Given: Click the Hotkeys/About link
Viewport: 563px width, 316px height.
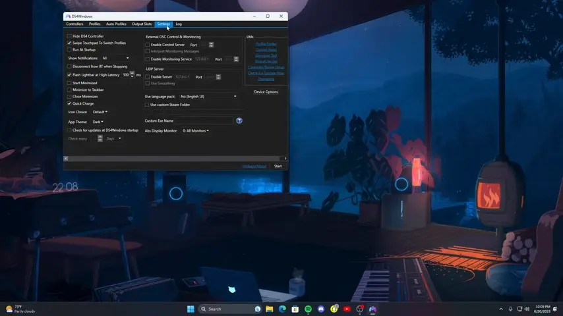Looking at the screenshot, I should point(254,167).
